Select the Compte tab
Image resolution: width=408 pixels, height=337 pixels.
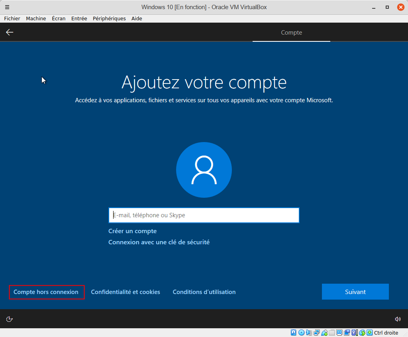point(291,33)
